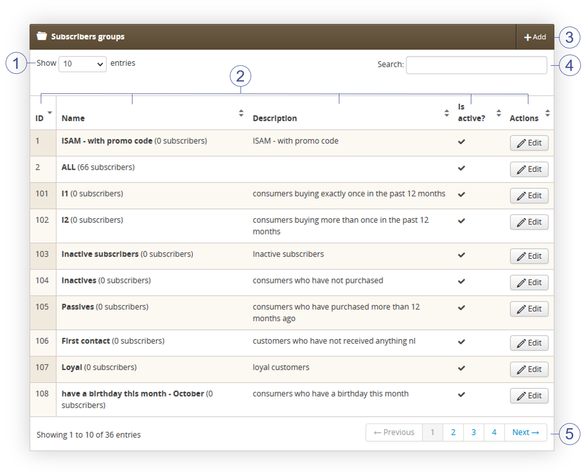
Task: Click the active checkmark for I2 row
Action: coord(462,221)
